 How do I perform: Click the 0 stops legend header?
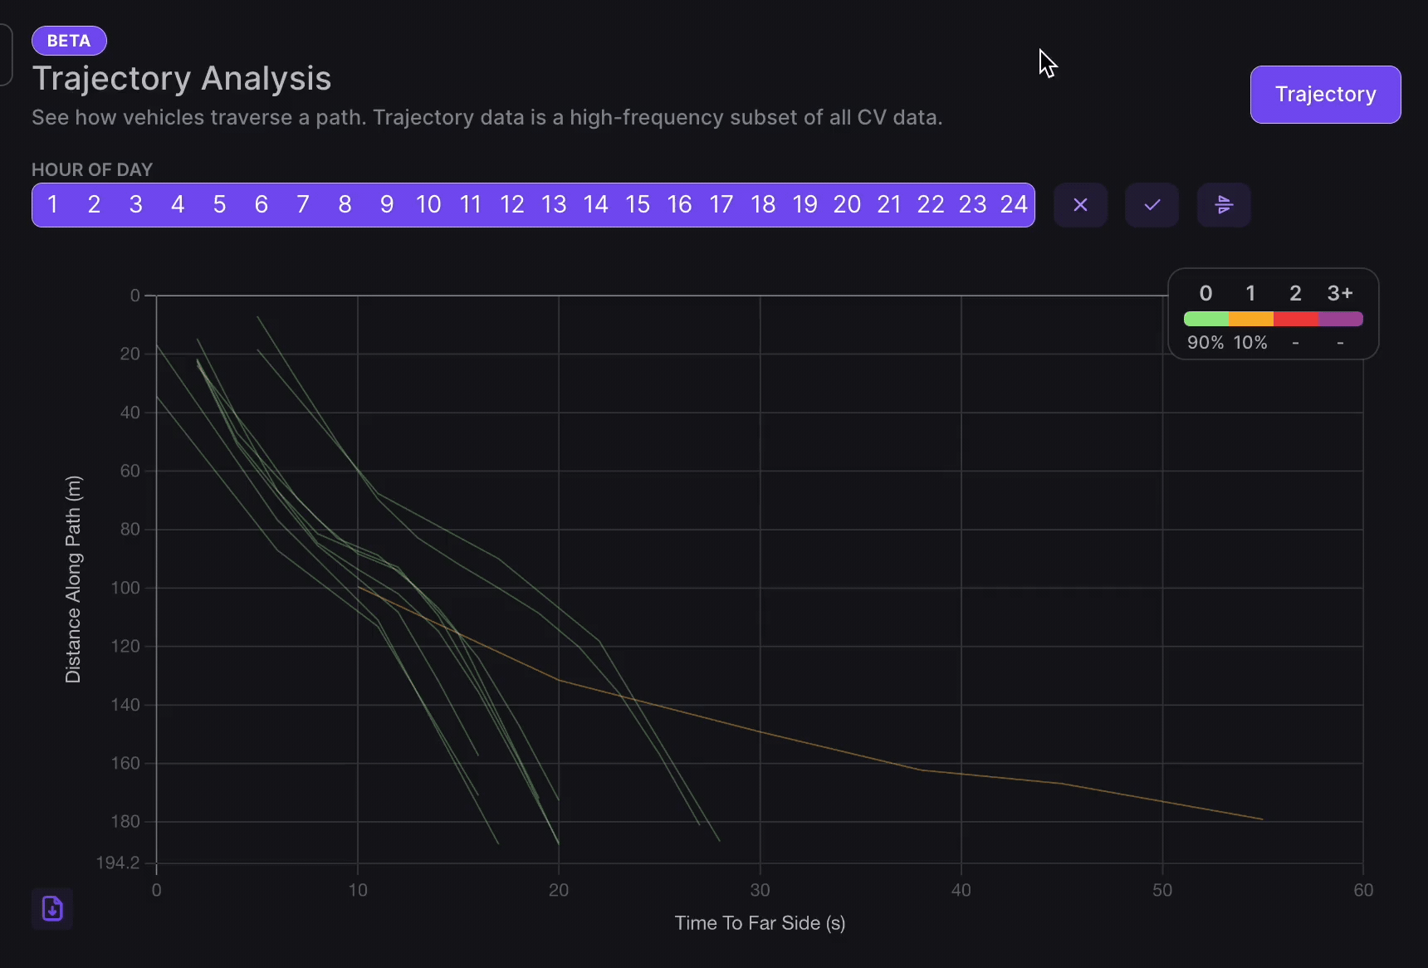[x=1205, y=292]
